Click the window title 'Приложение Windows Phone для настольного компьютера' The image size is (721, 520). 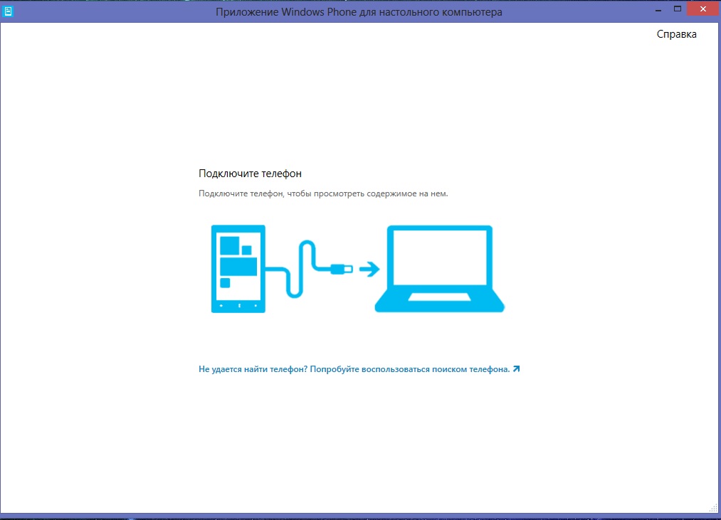click(x=359, y=12)
